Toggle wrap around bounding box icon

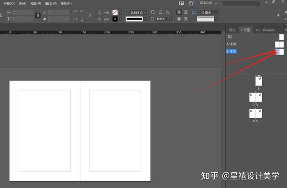tap(186, 12)
